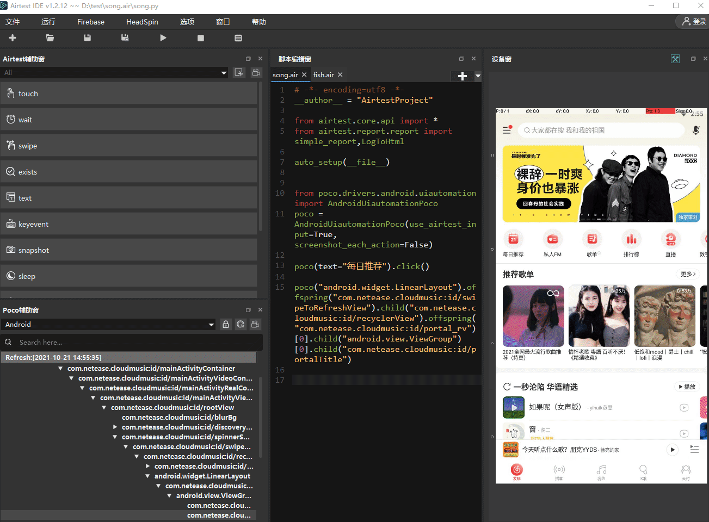Select the snapshot command
The width and height of the screenshot is (709, 522).
[128, 250]
